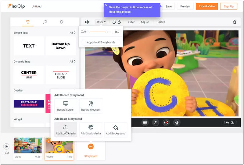Click the upload icon under preview
Image resolution: width=244 pixels, height=165 pixels.
[156, 122]
